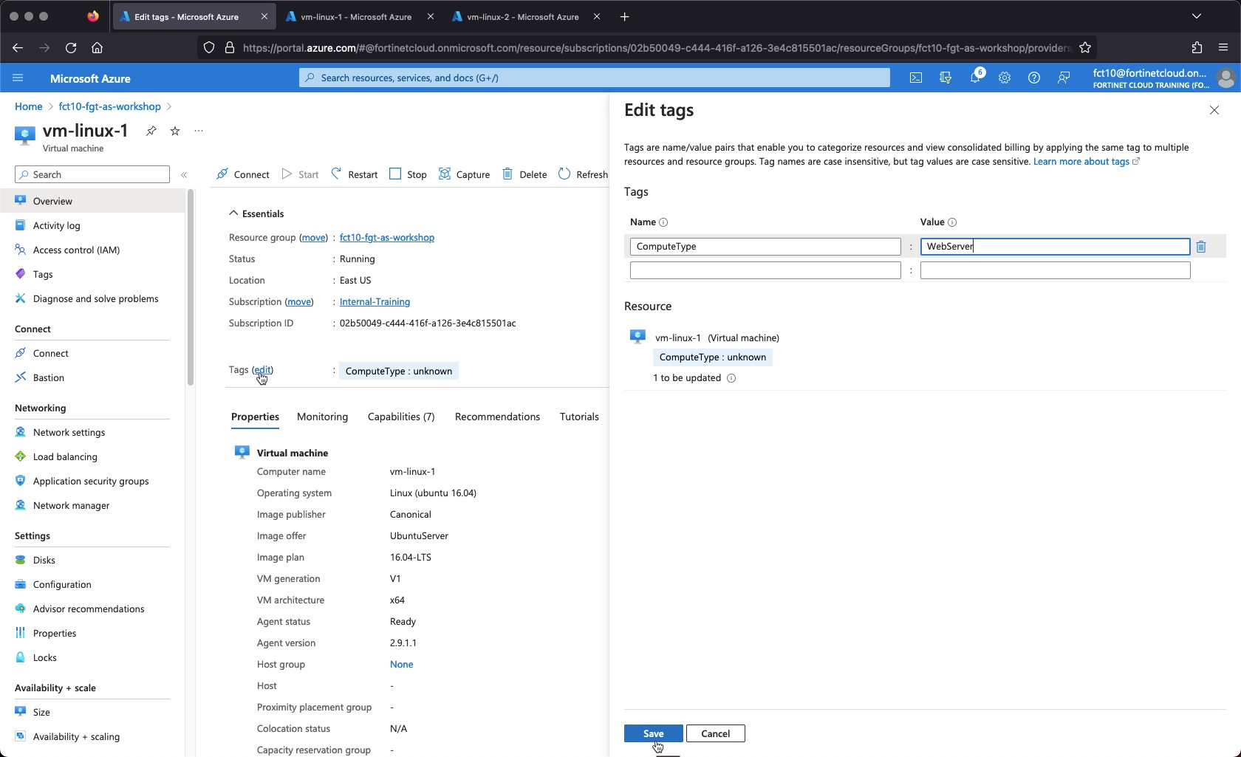Open Network settings in the sidebar
Viewport: 1241px width, 757px height.
tap(92, 433)
